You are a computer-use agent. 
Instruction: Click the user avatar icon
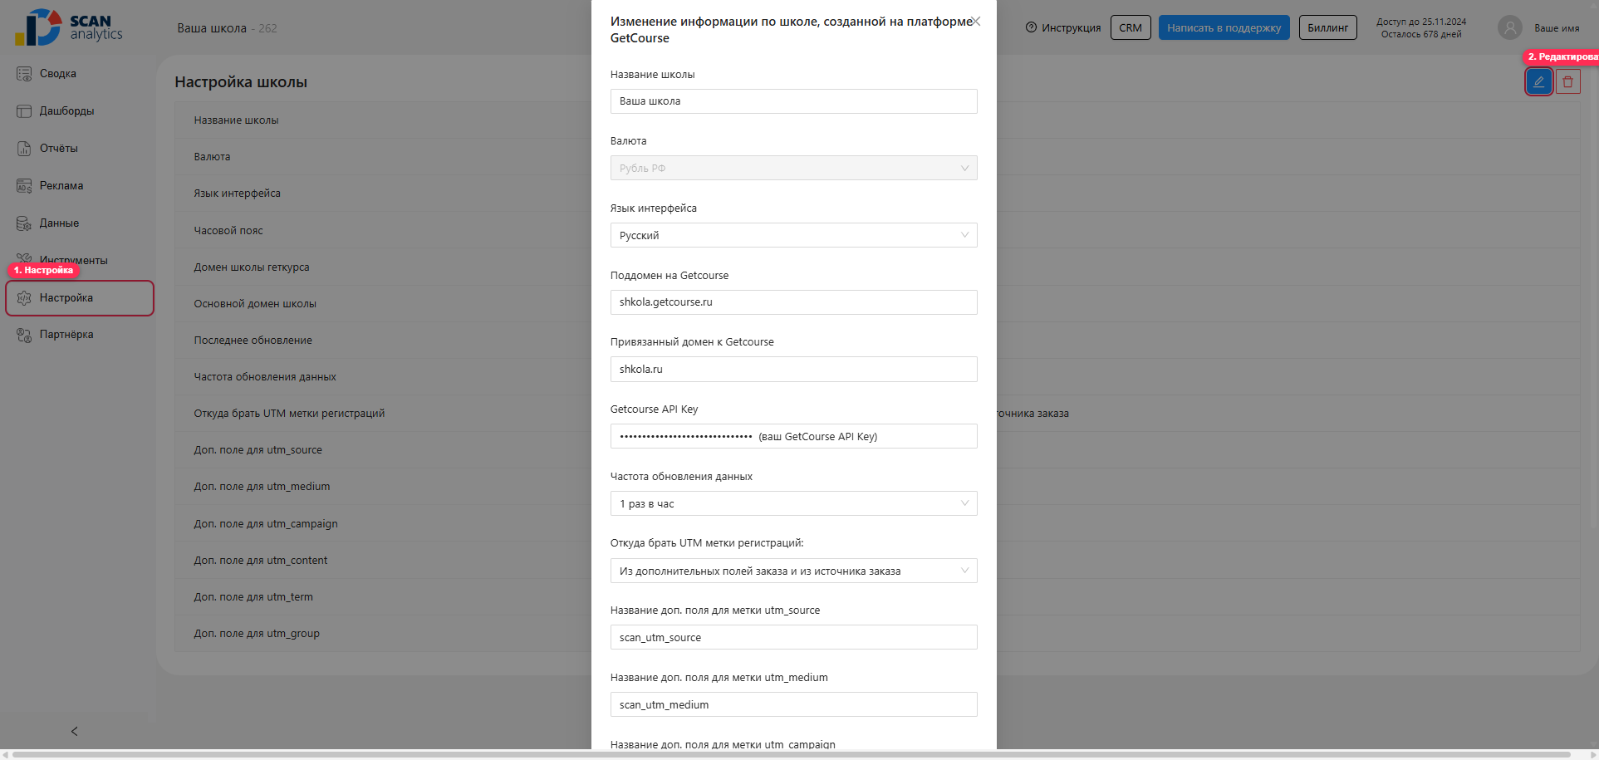coord(1509,27)
